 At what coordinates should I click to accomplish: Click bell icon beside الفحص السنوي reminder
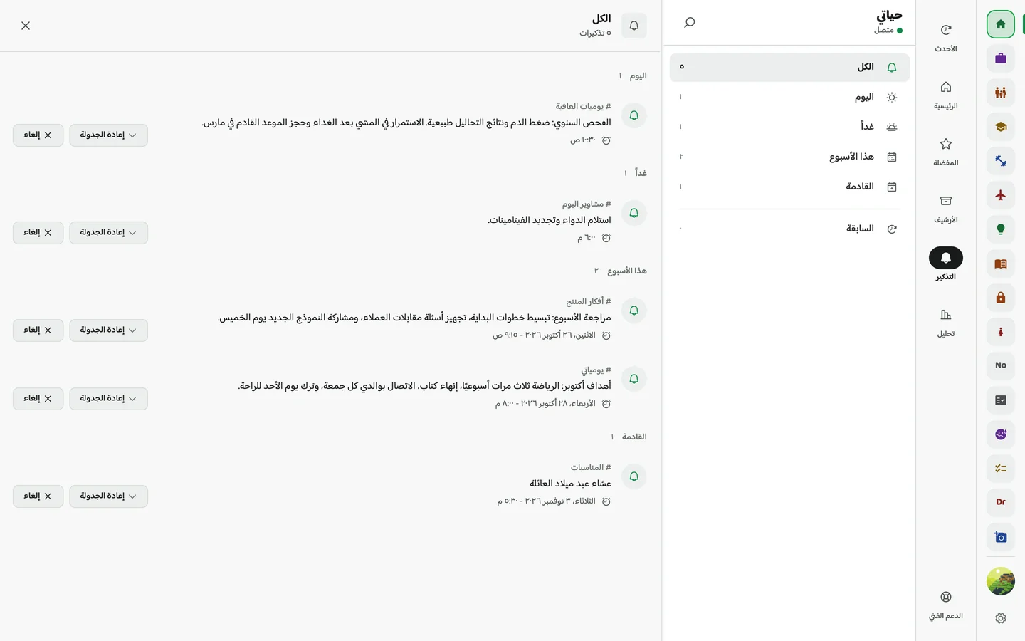click(x=634, y=115)
